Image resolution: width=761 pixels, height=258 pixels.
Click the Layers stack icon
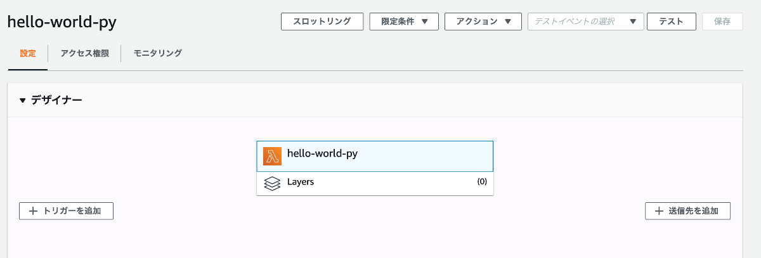coord(272,183)
